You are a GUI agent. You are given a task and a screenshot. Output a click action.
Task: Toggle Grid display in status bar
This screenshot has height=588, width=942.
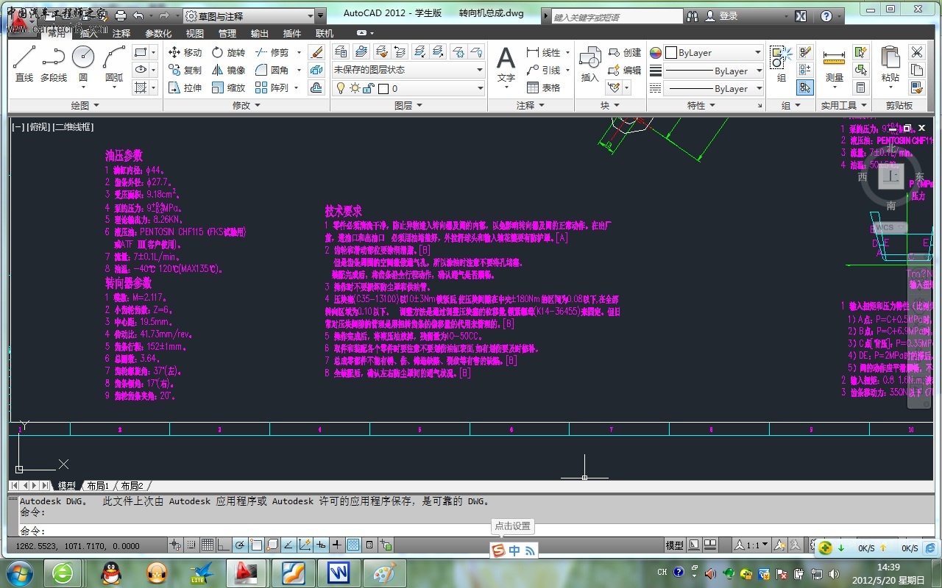pos(208,545)
